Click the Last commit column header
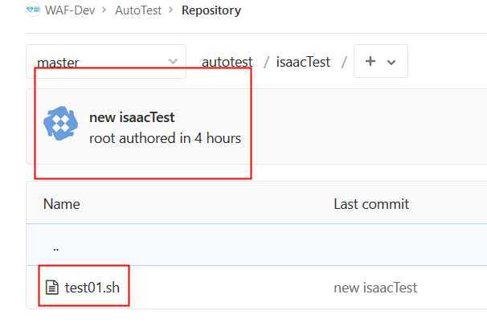487x331 pixels. click(371, 204)
